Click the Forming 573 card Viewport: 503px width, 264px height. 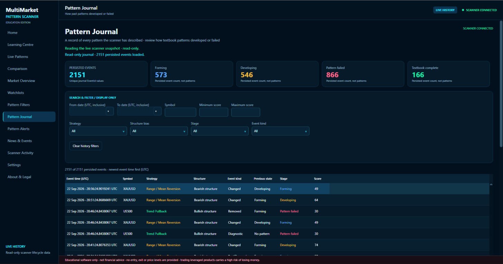(x=192, y=74)
